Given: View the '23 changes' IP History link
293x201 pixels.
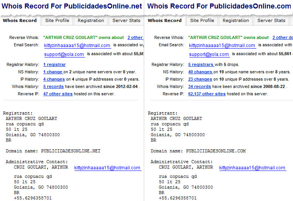Looking at the screenshot, I should click(x=200, y=79).
